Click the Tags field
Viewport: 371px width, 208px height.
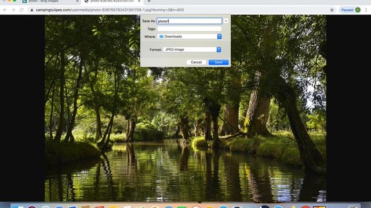tap(190, 29)
